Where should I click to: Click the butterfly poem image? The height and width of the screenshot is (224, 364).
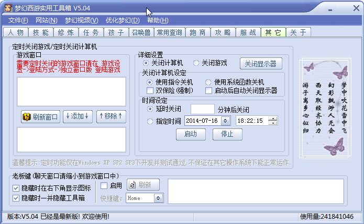click(x=325, y=108)
